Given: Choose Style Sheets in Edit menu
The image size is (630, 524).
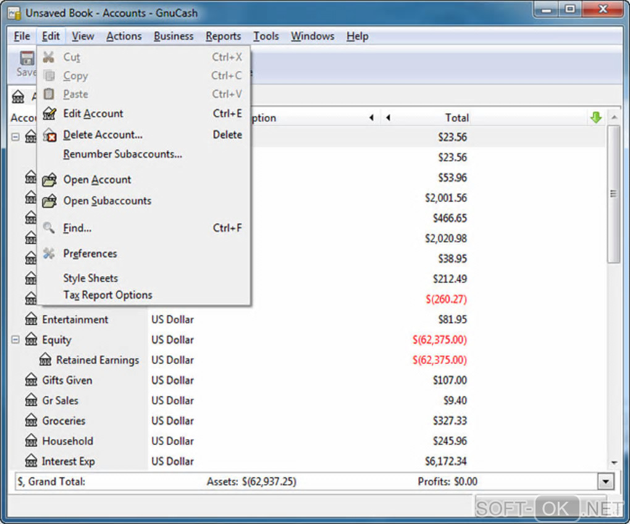Looking at the screenshot, I should 143,278.
